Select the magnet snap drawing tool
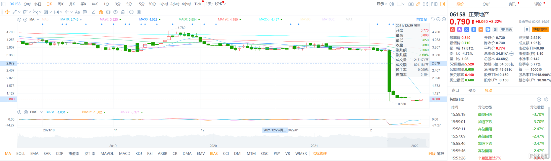This screenshot has height=161, width=551. (x=101, y=12)
